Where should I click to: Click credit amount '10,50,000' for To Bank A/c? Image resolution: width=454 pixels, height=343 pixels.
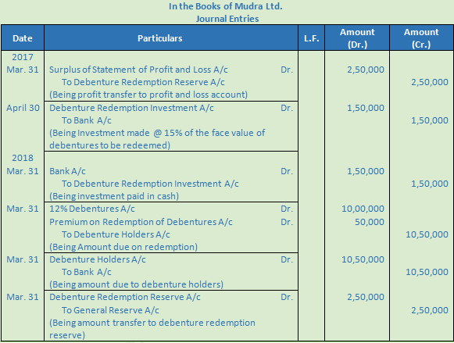[x=427, y=272]
